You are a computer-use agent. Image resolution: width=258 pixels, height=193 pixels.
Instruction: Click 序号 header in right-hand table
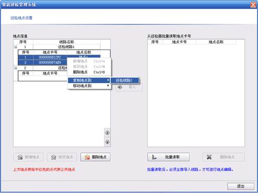pyautogui.click(x=155, y=42)
